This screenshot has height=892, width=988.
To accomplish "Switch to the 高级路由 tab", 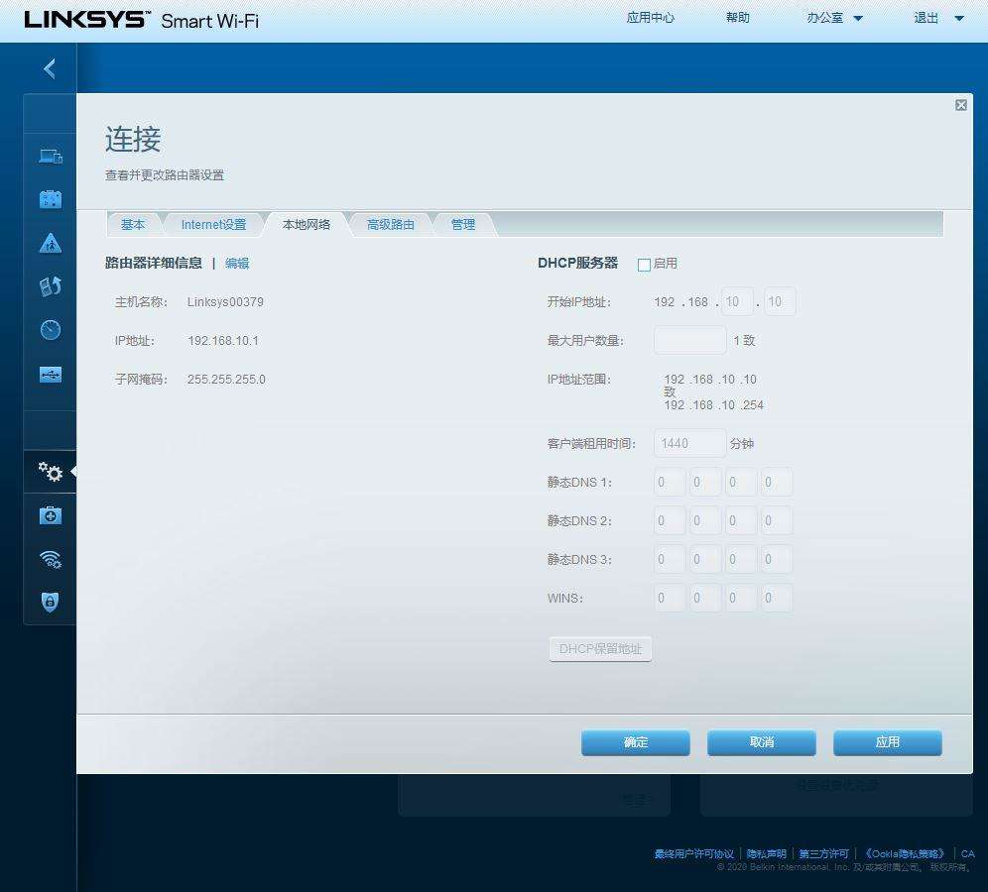I will pyautogui.click(x=390, y=225).
